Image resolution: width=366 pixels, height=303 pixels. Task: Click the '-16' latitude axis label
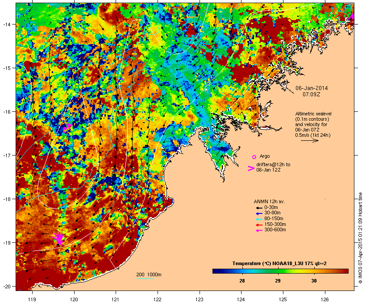point(6,112)
